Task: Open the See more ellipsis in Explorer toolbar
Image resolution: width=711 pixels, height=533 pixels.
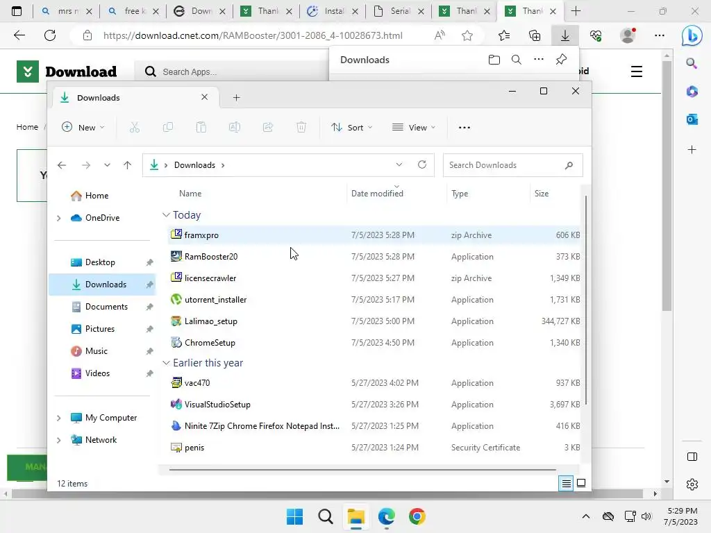Action: pyautogui.click(x=465, y=128)
